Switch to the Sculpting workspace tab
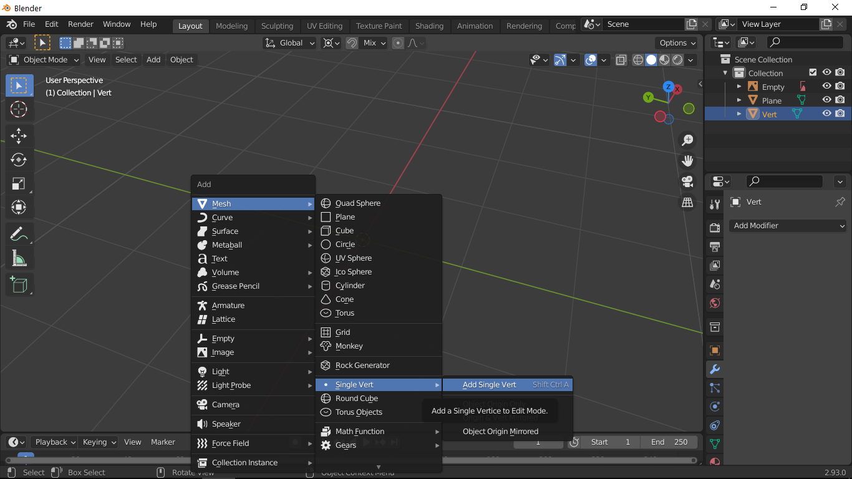 [277, 26]
